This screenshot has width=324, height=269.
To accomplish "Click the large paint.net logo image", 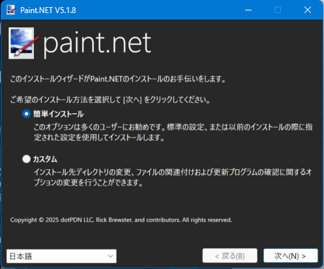I will [80, 43].
